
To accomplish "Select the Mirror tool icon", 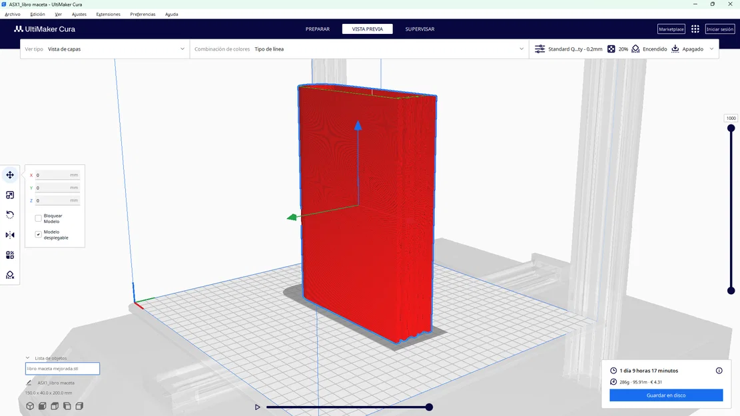I will point(10,235).
